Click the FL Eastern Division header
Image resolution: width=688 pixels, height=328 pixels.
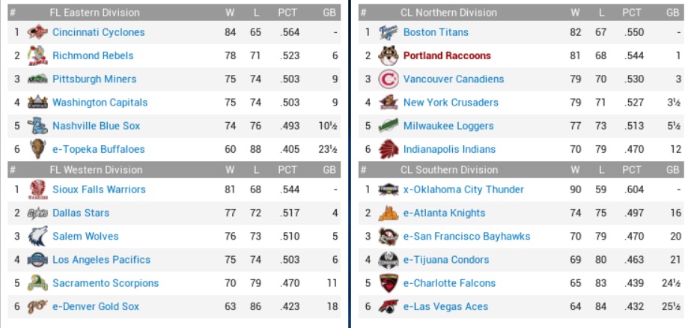[94, 13]
